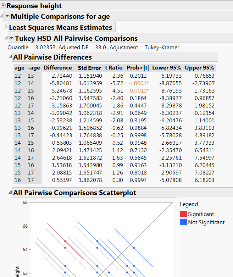Select the Upper 95% value 7.54997

pos(204,157)
